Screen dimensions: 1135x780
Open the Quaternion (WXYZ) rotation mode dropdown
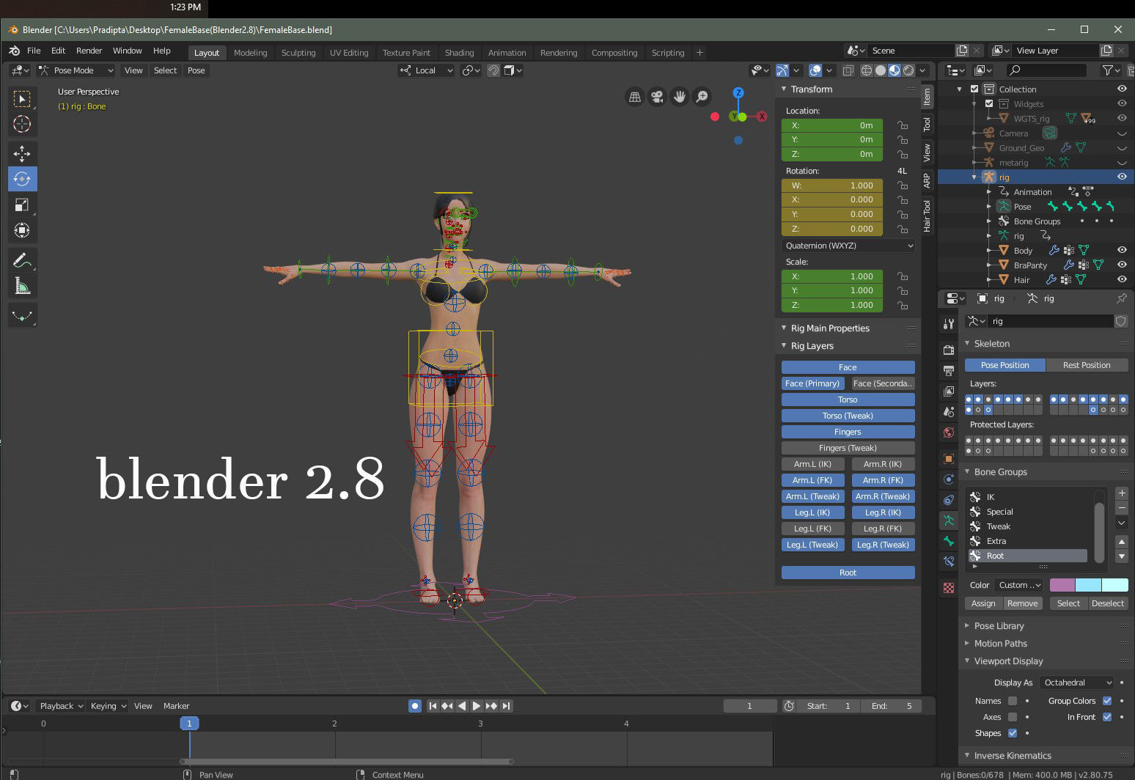(x=848, y=246)
